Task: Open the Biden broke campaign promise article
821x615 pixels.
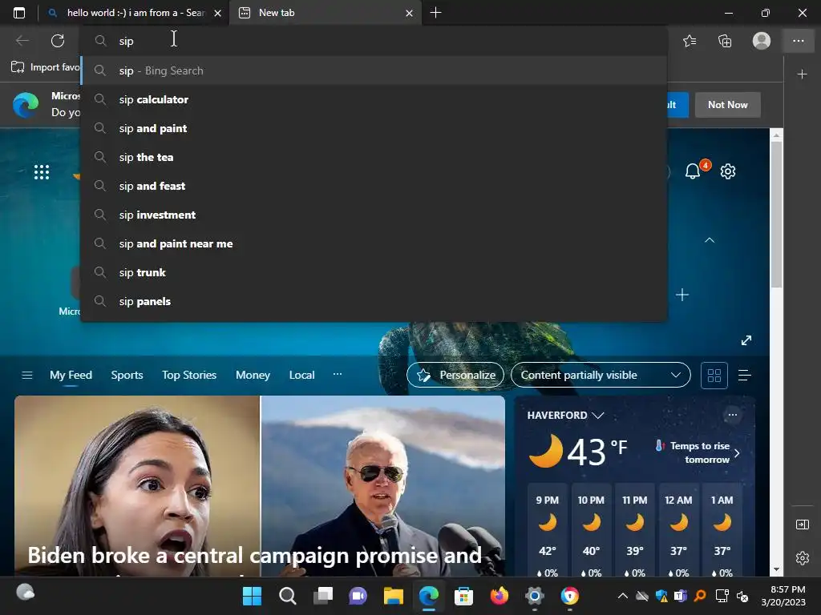Action: (260, 486)
